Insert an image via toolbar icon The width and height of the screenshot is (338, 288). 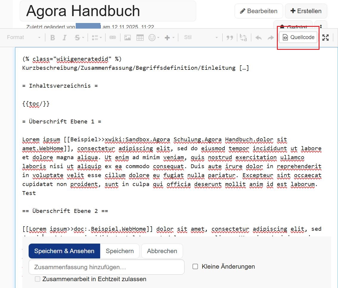pyautogui.click(x=128, y=38)
